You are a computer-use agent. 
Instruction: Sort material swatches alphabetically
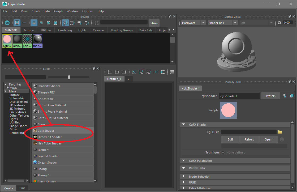tap(65, 23)
